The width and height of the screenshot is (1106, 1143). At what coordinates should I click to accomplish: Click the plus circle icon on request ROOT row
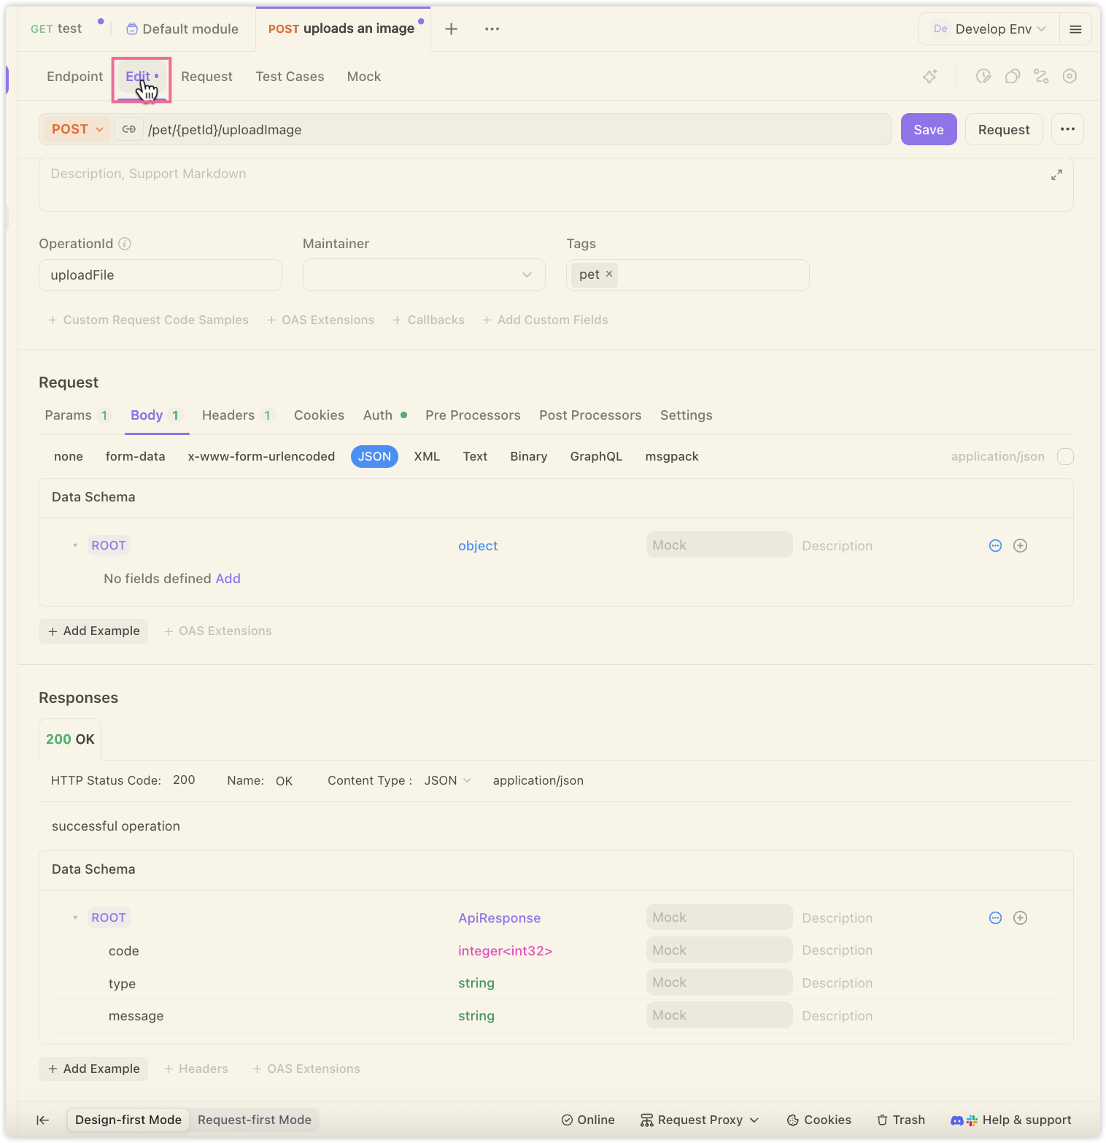tap(1020, 546)
